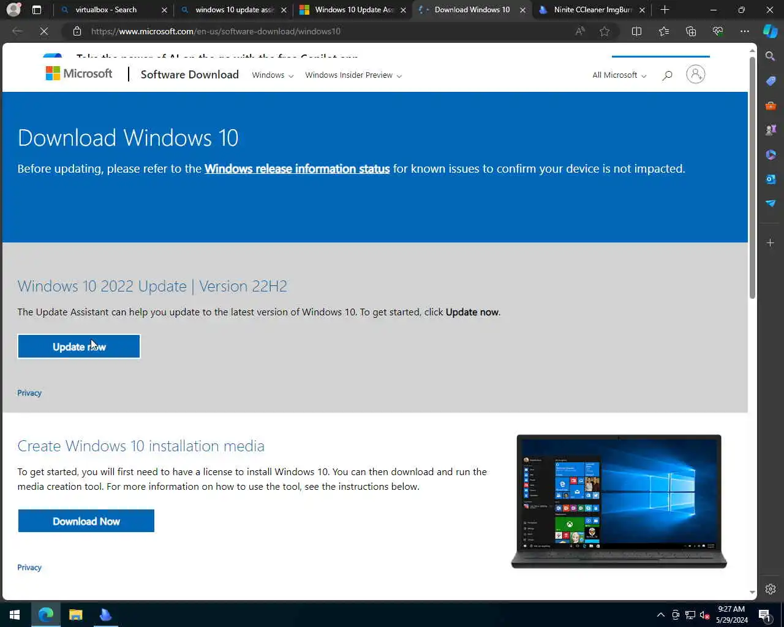The height and width of the screenshot is (627, 784).
Task: Click the address bar URL field
Action: click(325, 31)
